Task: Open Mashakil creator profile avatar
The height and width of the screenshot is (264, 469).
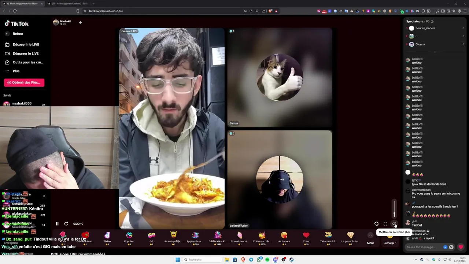Action: (x=56, y=22)
